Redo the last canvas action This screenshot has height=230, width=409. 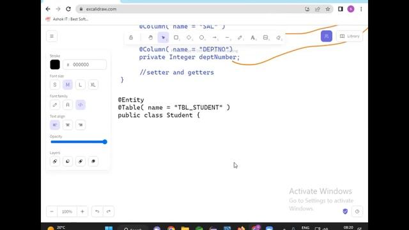(109, 211)
